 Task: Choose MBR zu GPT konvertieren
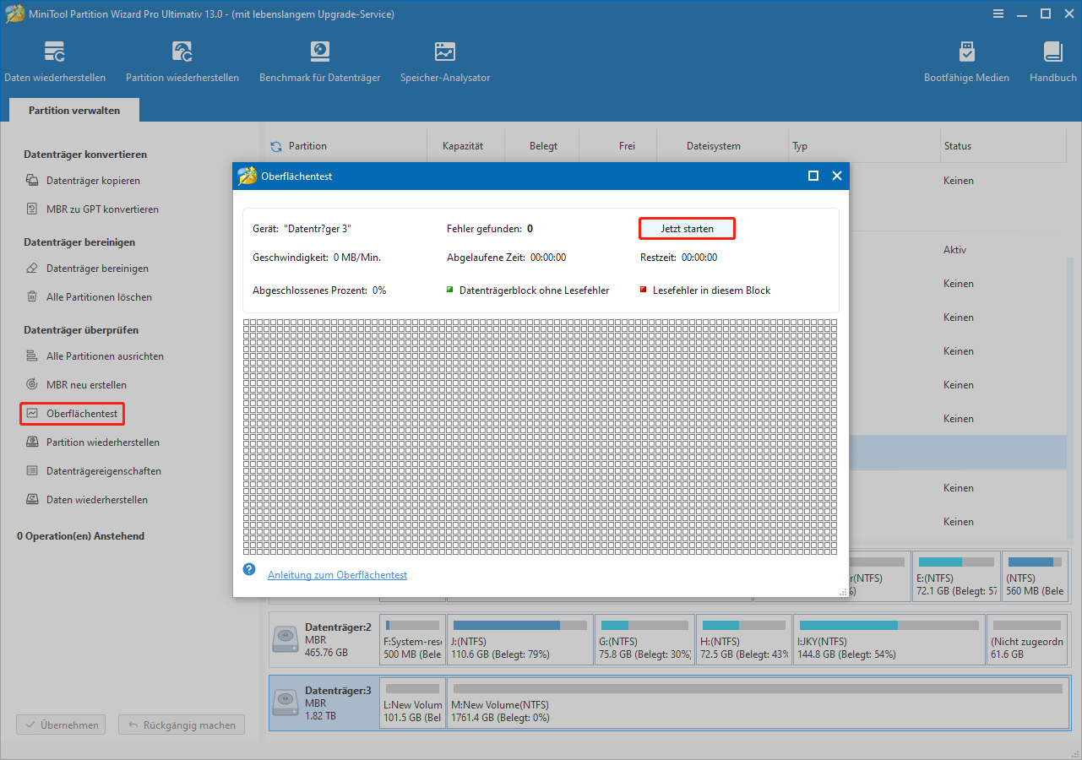pyautogui.click(x=102, y=209)
